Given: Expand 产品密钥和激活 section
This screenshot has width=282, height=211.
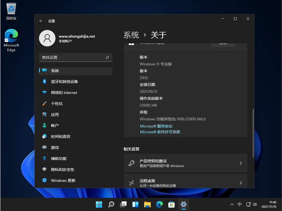Looking at the screenshot, I should click(185, 163).
